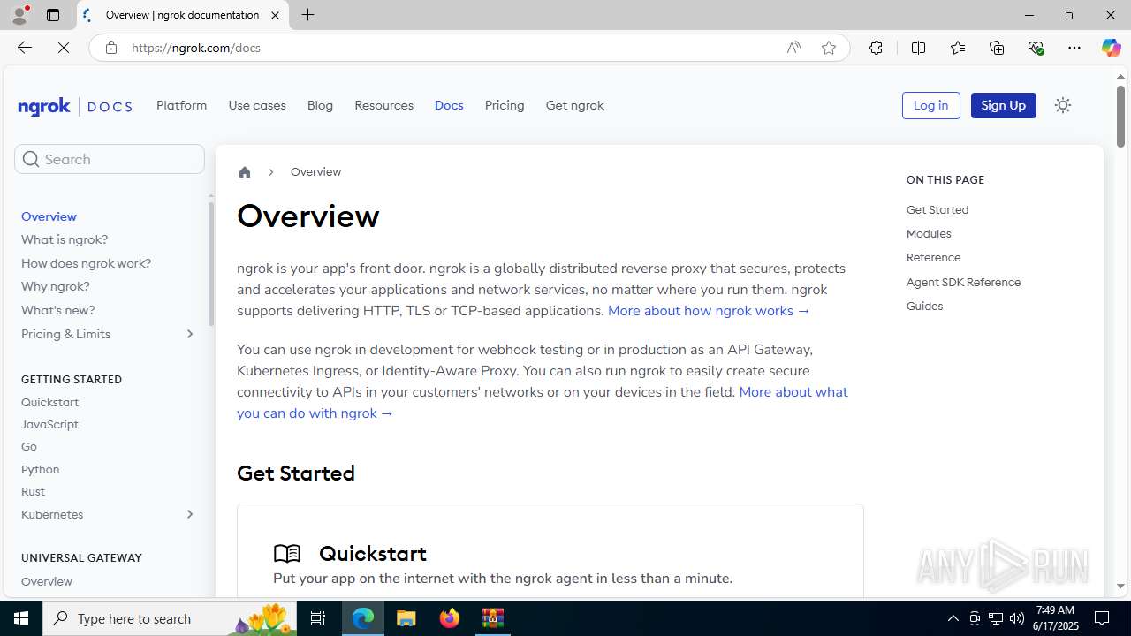This screenshot has height=636, width=1131.
Task: Select Docs in navbar
Action: pyautogui.click(x=449, y=105)
